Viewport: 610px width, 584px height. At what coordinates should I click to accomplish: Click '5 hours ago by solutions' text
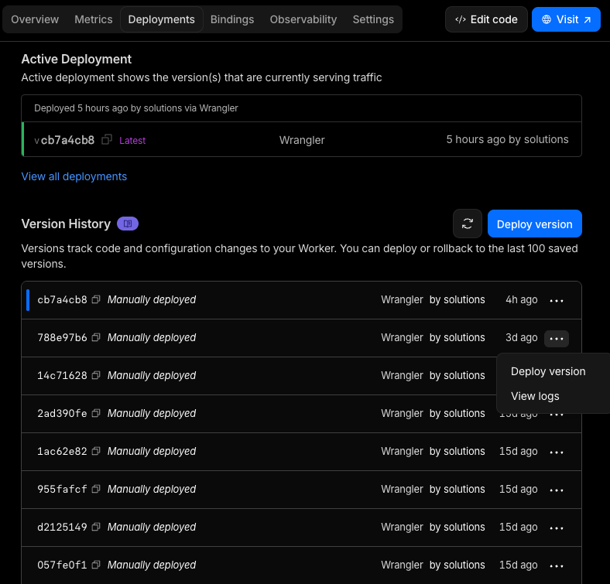point(507,139)
